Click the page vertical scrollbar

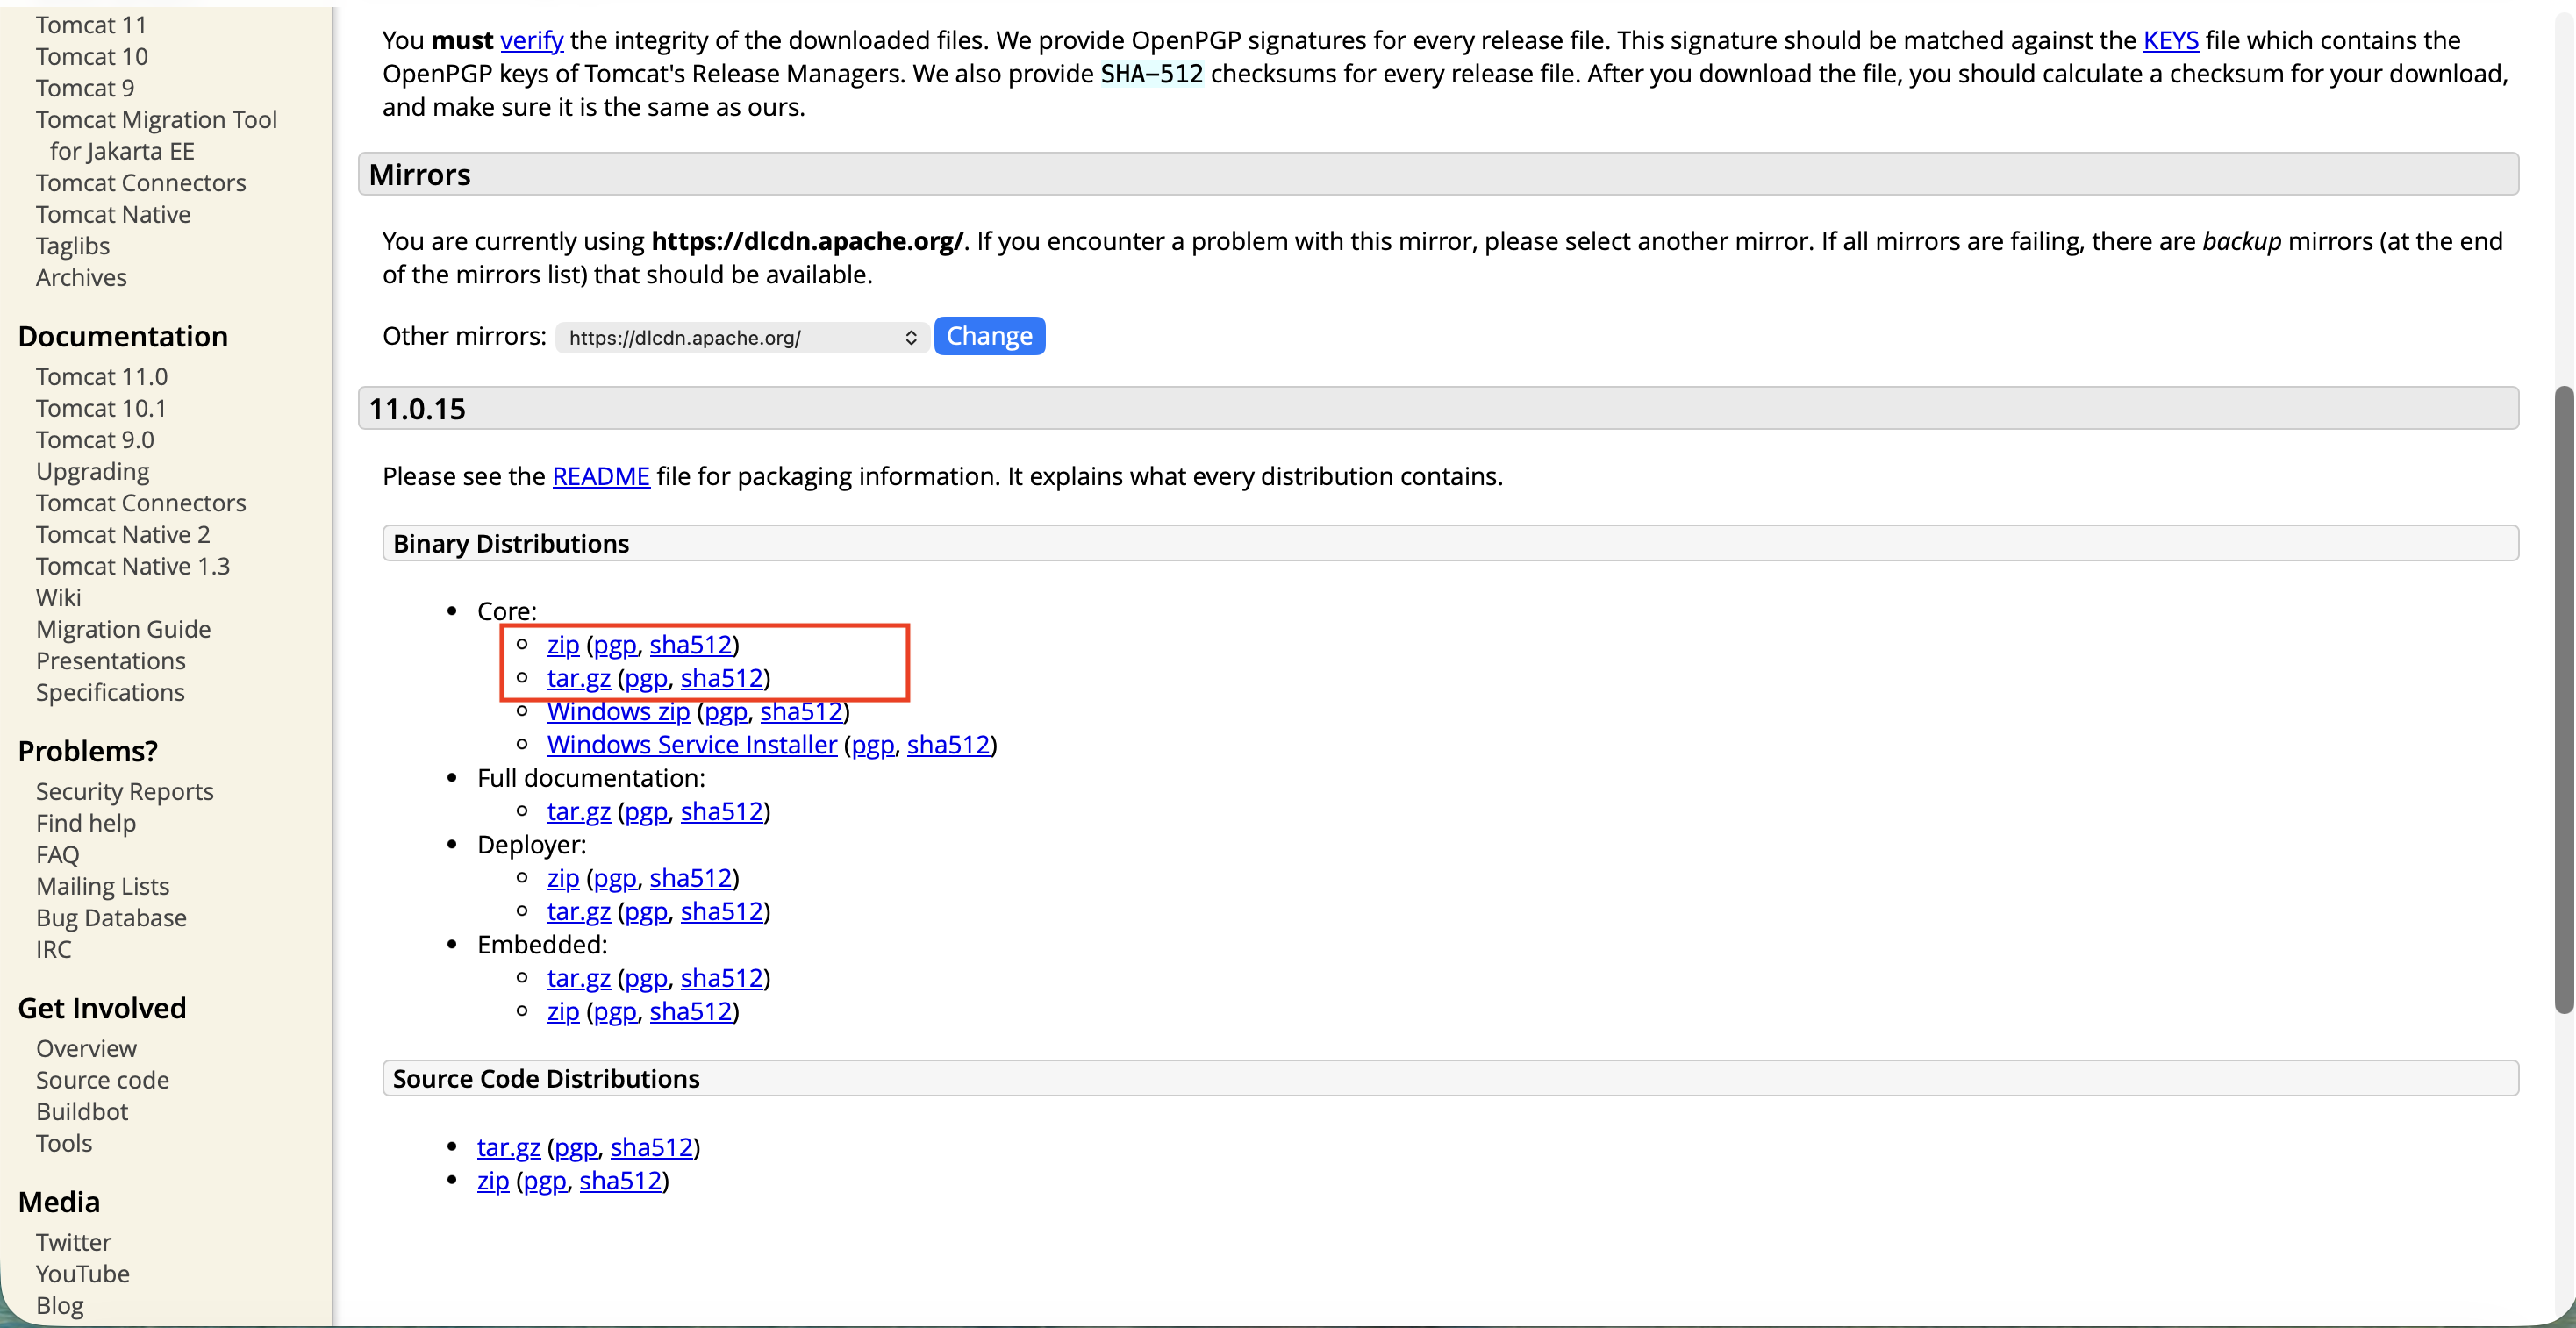pyautogui.click(x=2562, y=700)
